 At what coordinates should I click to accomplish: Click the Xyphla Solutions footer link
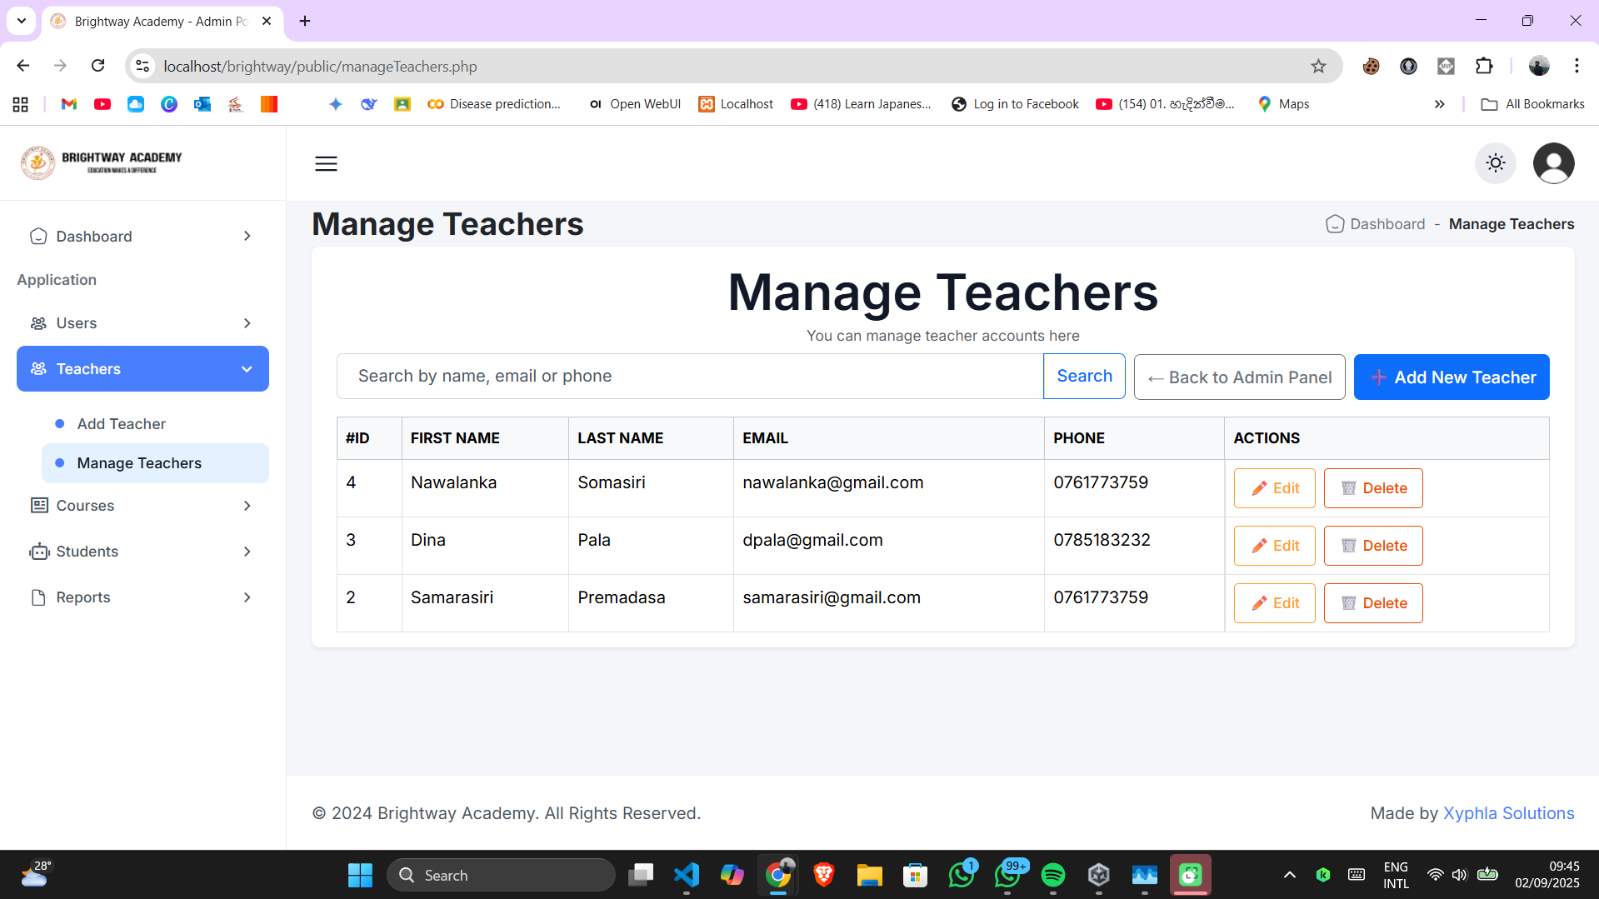(1508, 813)
